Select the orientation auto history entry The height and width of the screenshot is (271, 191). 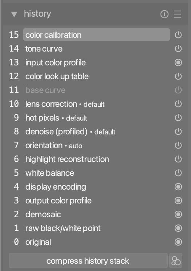click(97, 145)
